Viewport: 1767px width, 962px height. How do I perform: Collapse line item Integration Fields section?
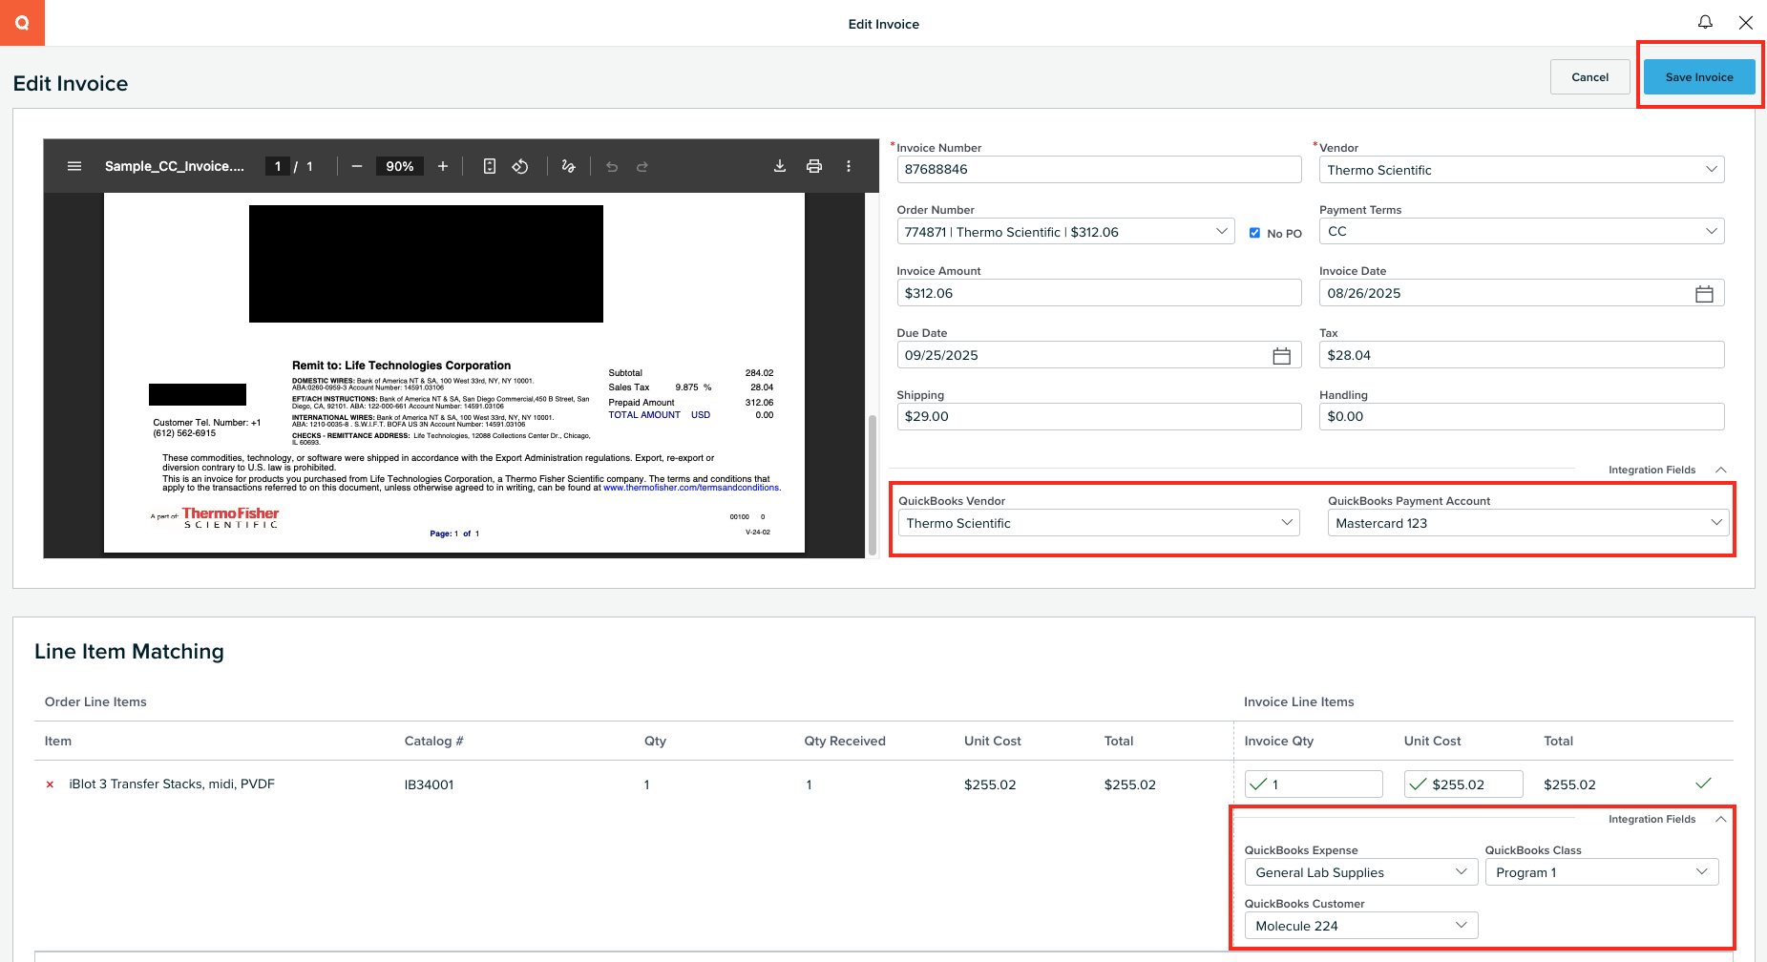1720,819
